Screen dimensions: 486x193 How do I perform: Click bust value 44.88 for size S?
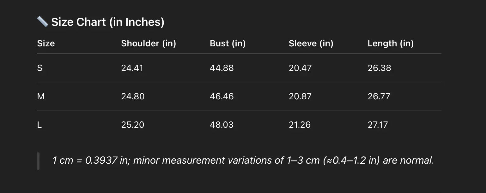[x=222, y=68]
